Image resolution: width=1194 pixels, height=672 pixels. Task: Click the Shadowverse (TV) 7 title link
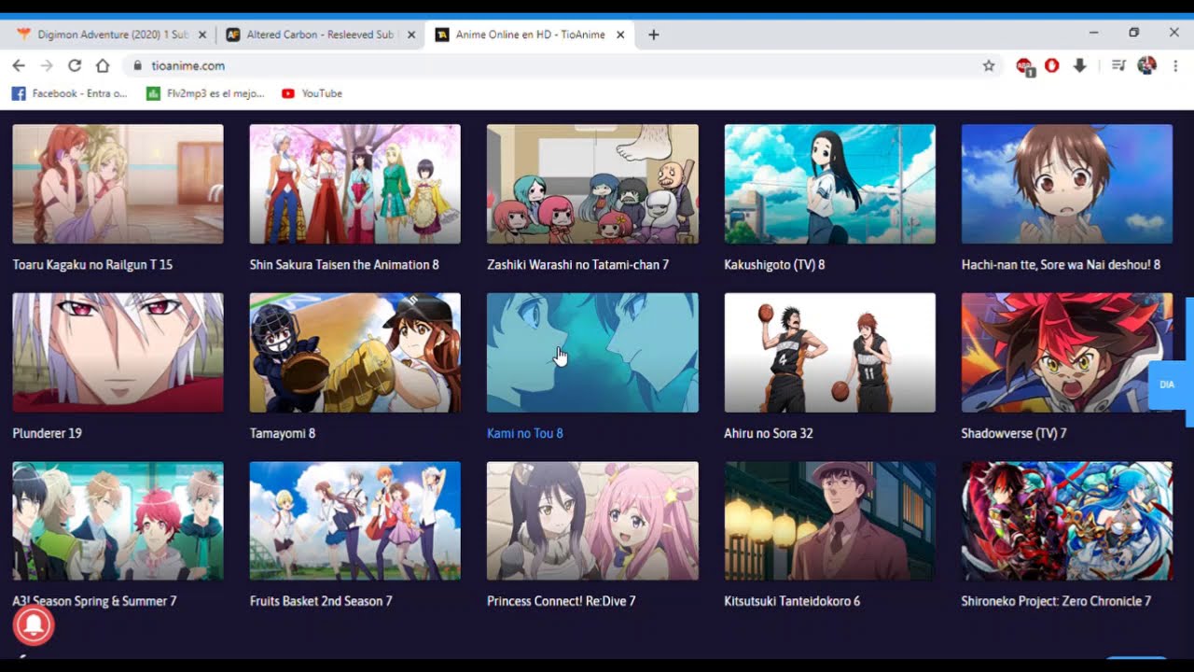[x=1014, y=433]
